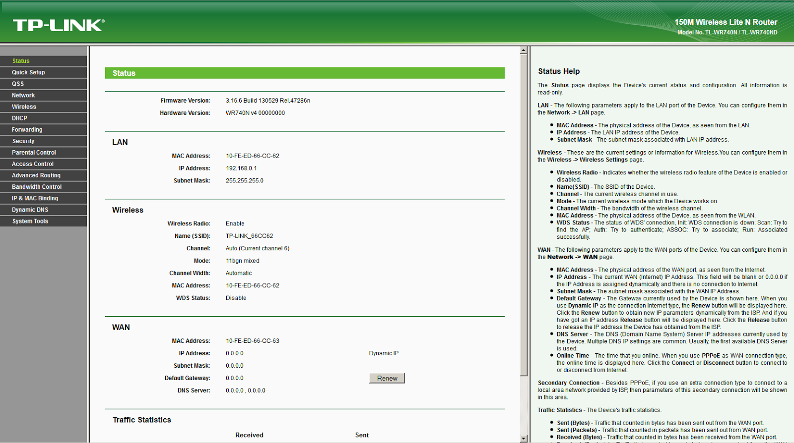Click the scroll-up arrow of the status pane
Screen dimensions: 794x443
pyautogui.click(x=524, y=50)
